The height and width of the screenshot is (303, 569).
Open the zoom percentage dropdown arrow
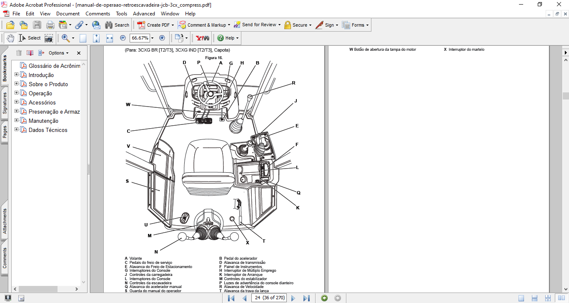152,38
